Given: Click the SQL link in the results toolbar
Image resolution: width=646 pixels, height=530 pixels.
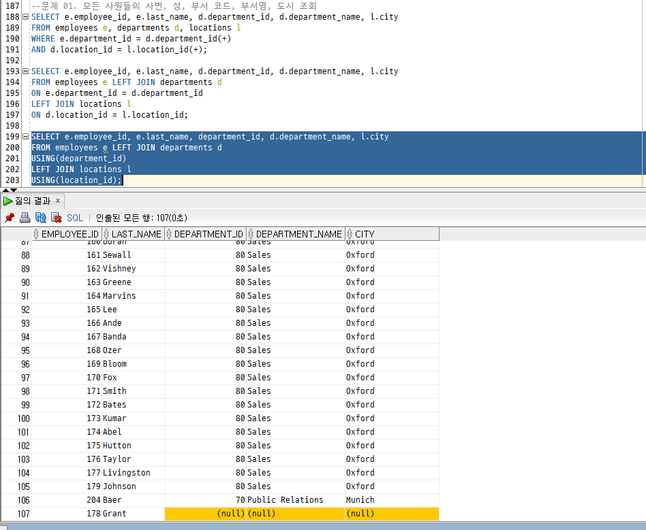Looking at the screenshot, I should tap(75, 218).
